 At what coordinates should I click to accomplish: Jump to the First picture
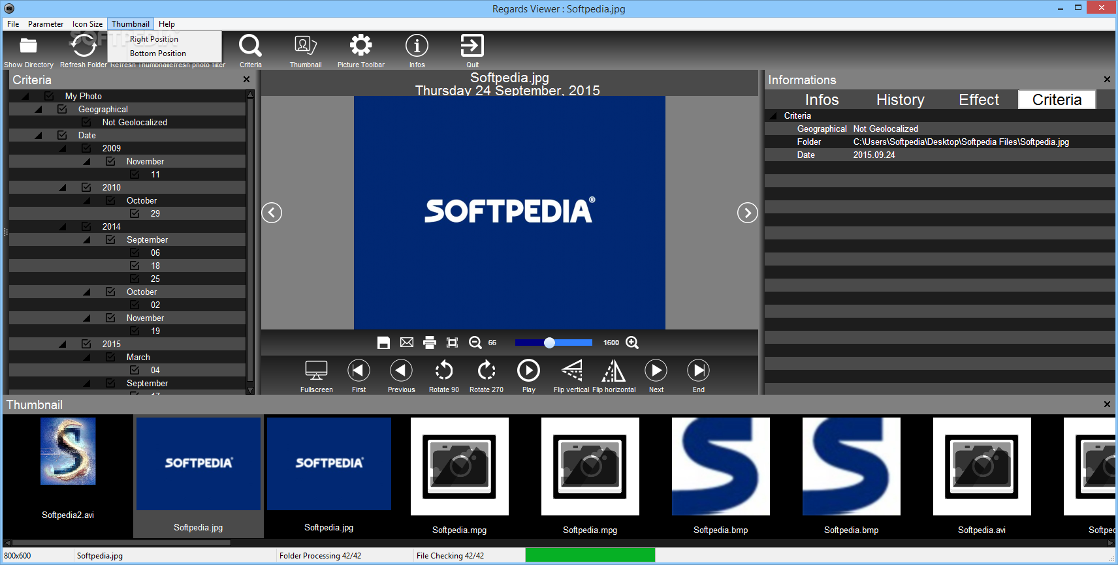pyautogui.click(x=359, y=371)
